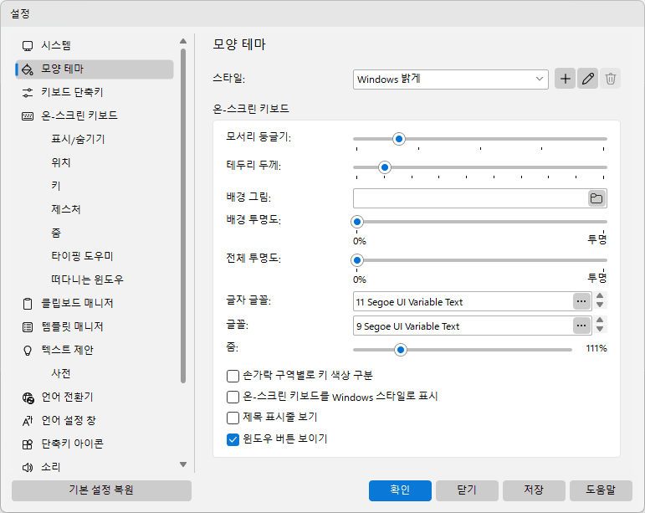This screenshot has width=645, height=513.
Task: Click the 테두리 두께 slider handle
Action: (385, 167)
